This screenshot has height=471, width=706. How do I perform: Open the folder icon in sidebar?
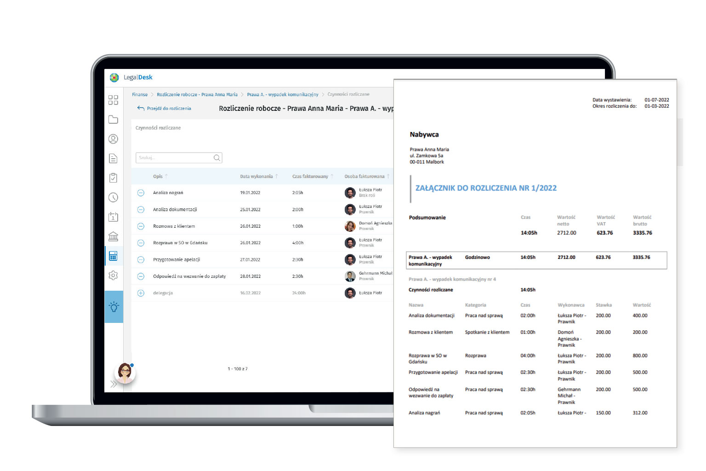[113, 120]
